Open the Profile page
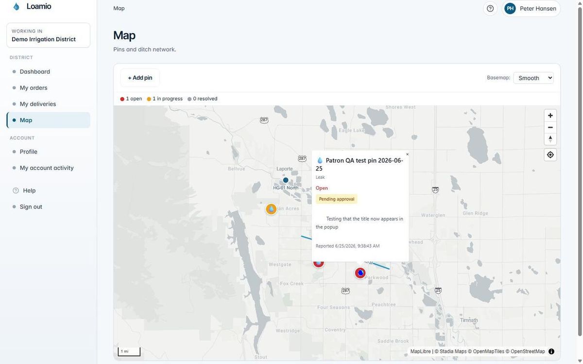 tap(48, 152)
